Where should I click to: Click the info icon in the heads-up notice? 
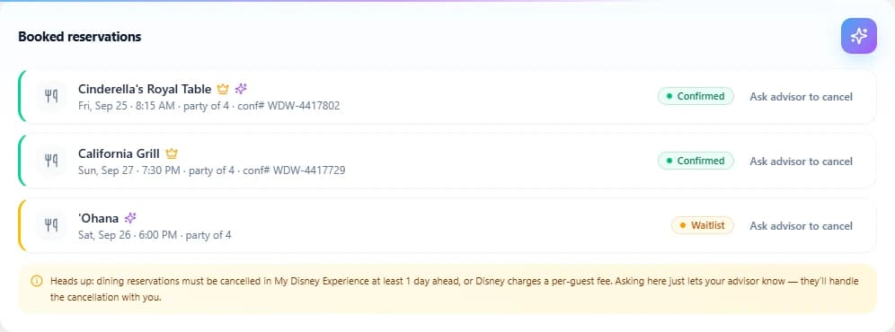(37, 281)
